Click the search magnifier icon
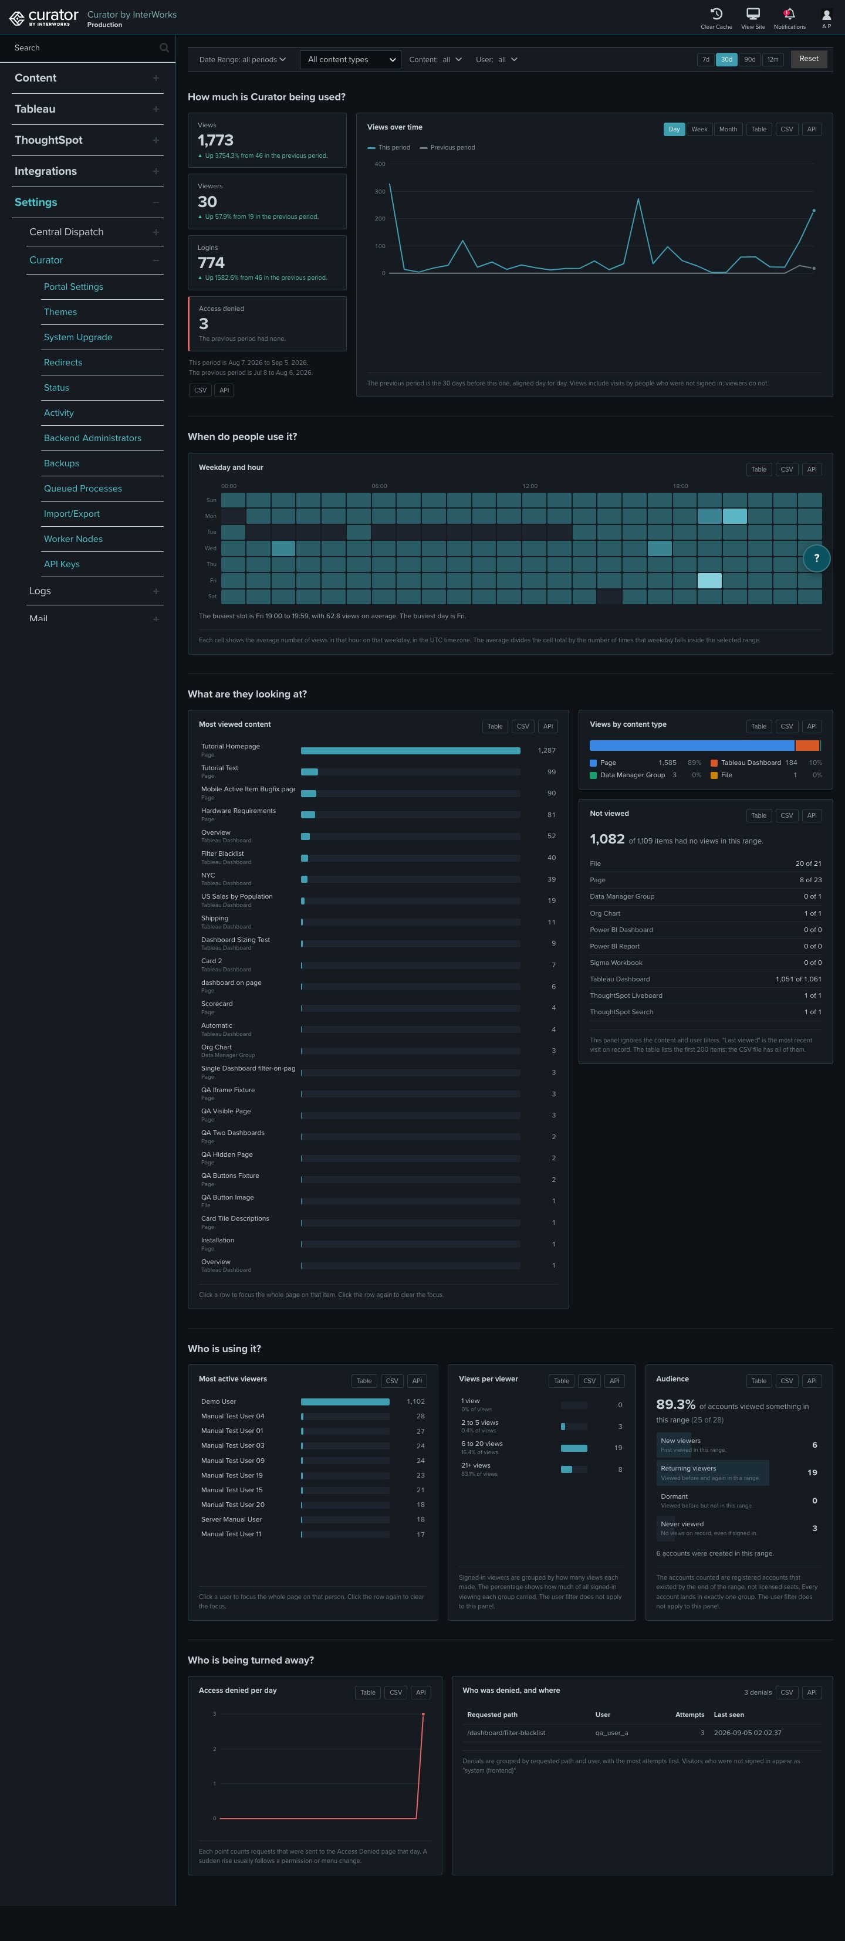Image resolution: width=845 pixels, height=1941 pixels. pyautogui.click(x=164, y=48)
